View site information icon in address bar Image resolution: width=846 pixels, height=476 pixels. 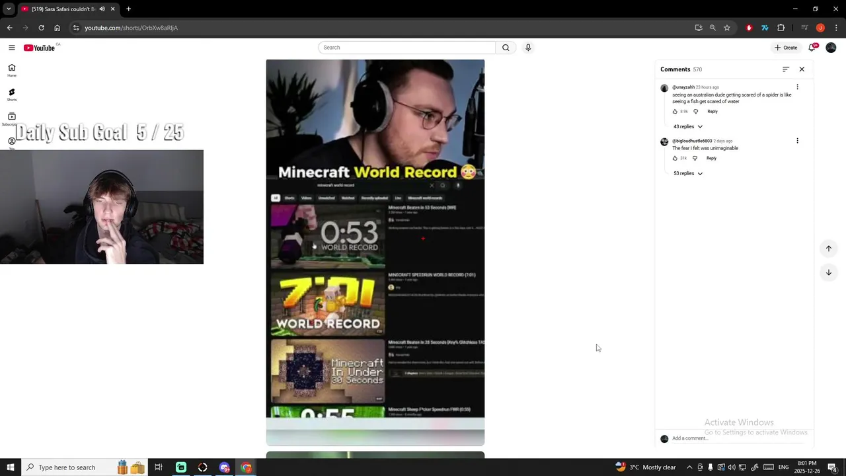tap(76, 28)
